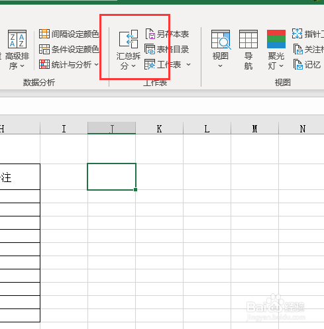The height and width of the screenshot is (329, 324).
Task: Click the 数据分析 group label
Action: [x=39, y=83]
